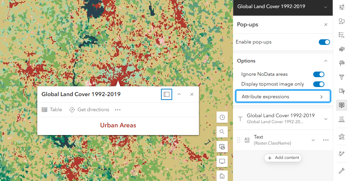Open the Sketch pencil icon
Viewport: 349px width, 181px height.
(342, 153)
